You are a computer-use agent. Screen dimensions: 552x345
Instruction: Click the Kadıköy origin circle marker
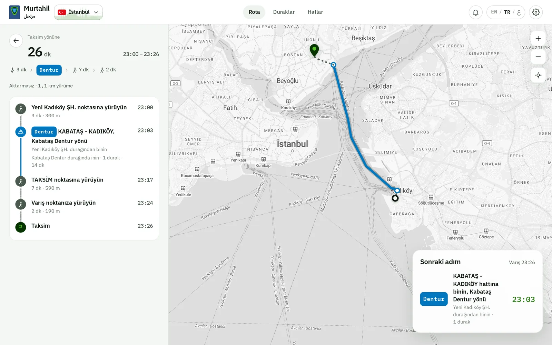(395, 198)
